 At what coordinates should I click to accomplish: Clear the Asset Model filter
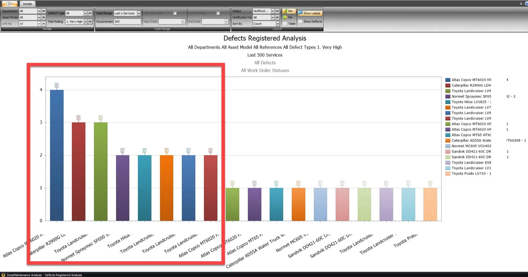[44, 17]
